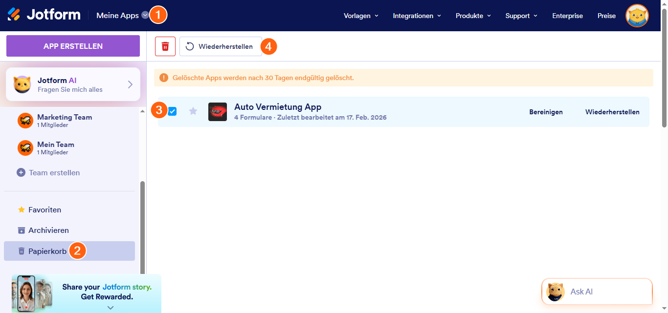Click Wiederherstellen in the app row
The width and height of the screenshot is (668, 313).
pos(612,112)
